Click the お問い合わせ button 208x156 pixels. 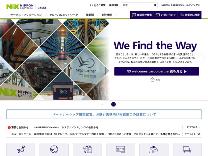(x=166, y=15)
